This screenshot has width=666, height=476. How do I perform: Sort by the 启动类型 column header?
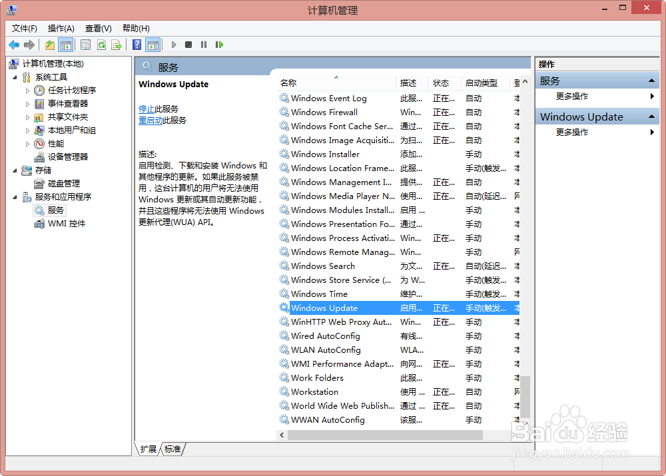click(x=484, y=83)
